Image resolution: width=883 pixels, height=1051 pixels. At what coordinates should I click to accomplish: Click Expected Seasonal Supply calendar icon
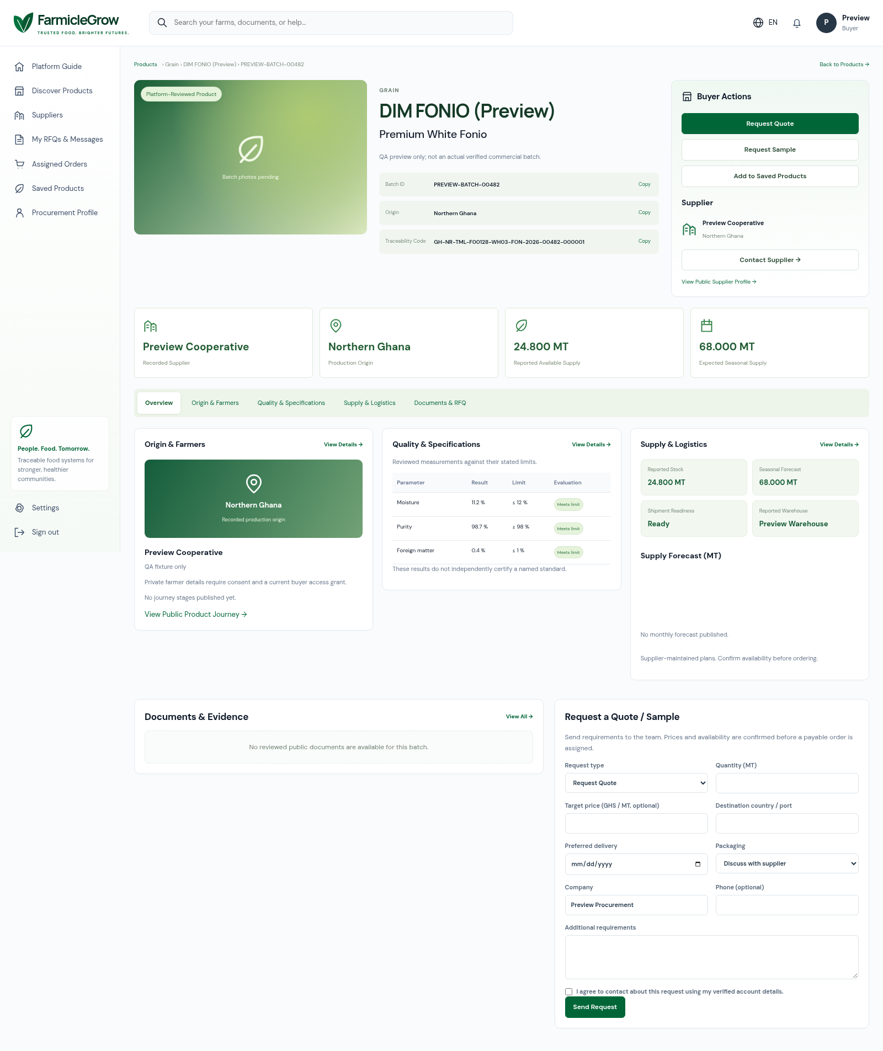click(x=706, y=326)
